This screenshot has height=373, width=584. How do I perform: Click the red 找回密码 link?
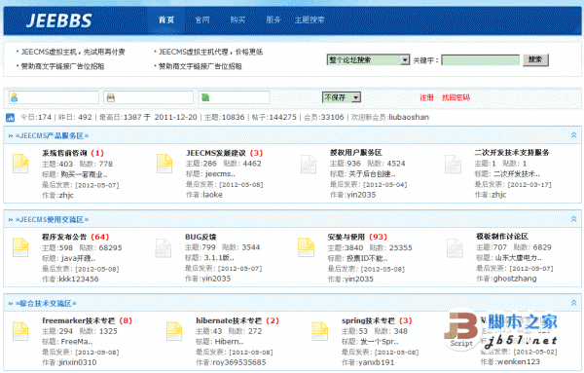tap(456, 97)
